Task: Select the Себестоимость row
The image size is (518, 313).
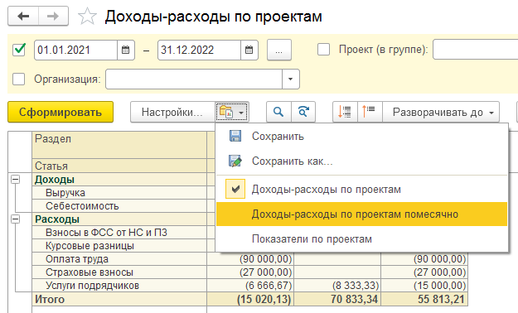Action: point(119,206)
